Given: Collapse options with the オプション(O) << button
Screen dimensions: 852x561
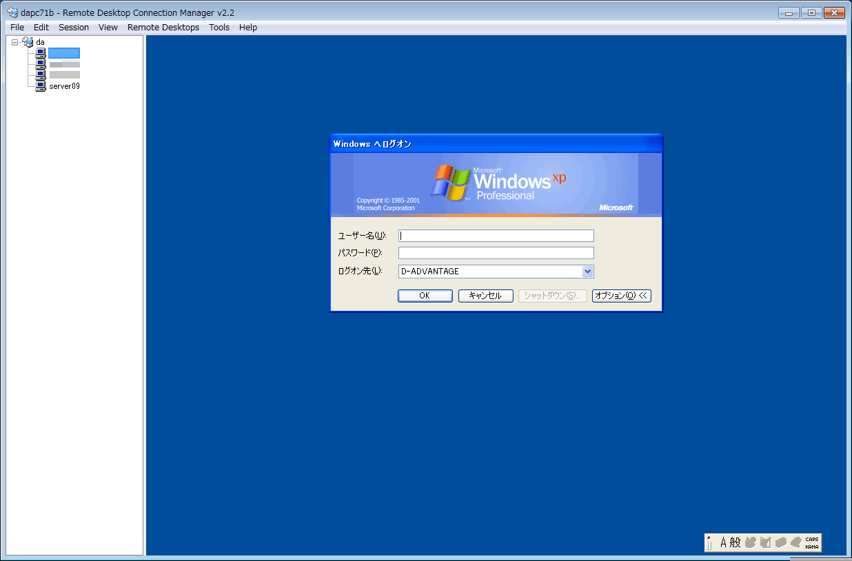Looking at the screenshot, I should point(620,296).
